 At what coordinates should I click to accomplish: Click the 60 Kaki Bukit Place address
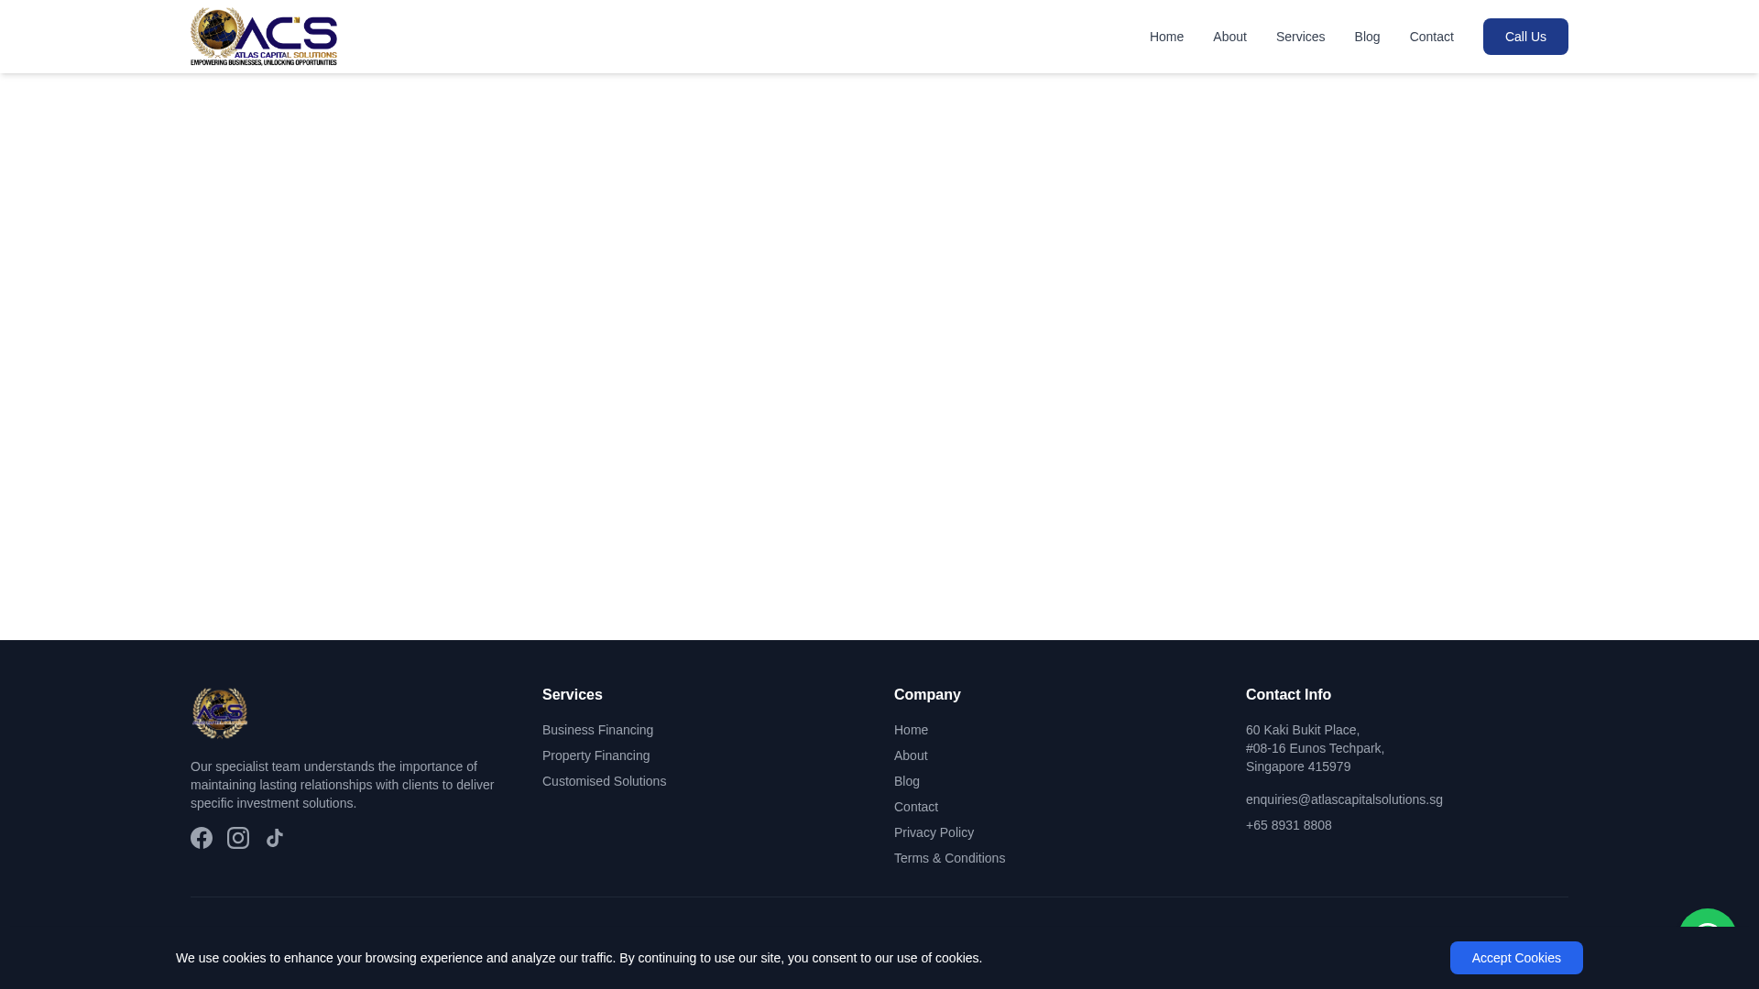(1315, 748)
